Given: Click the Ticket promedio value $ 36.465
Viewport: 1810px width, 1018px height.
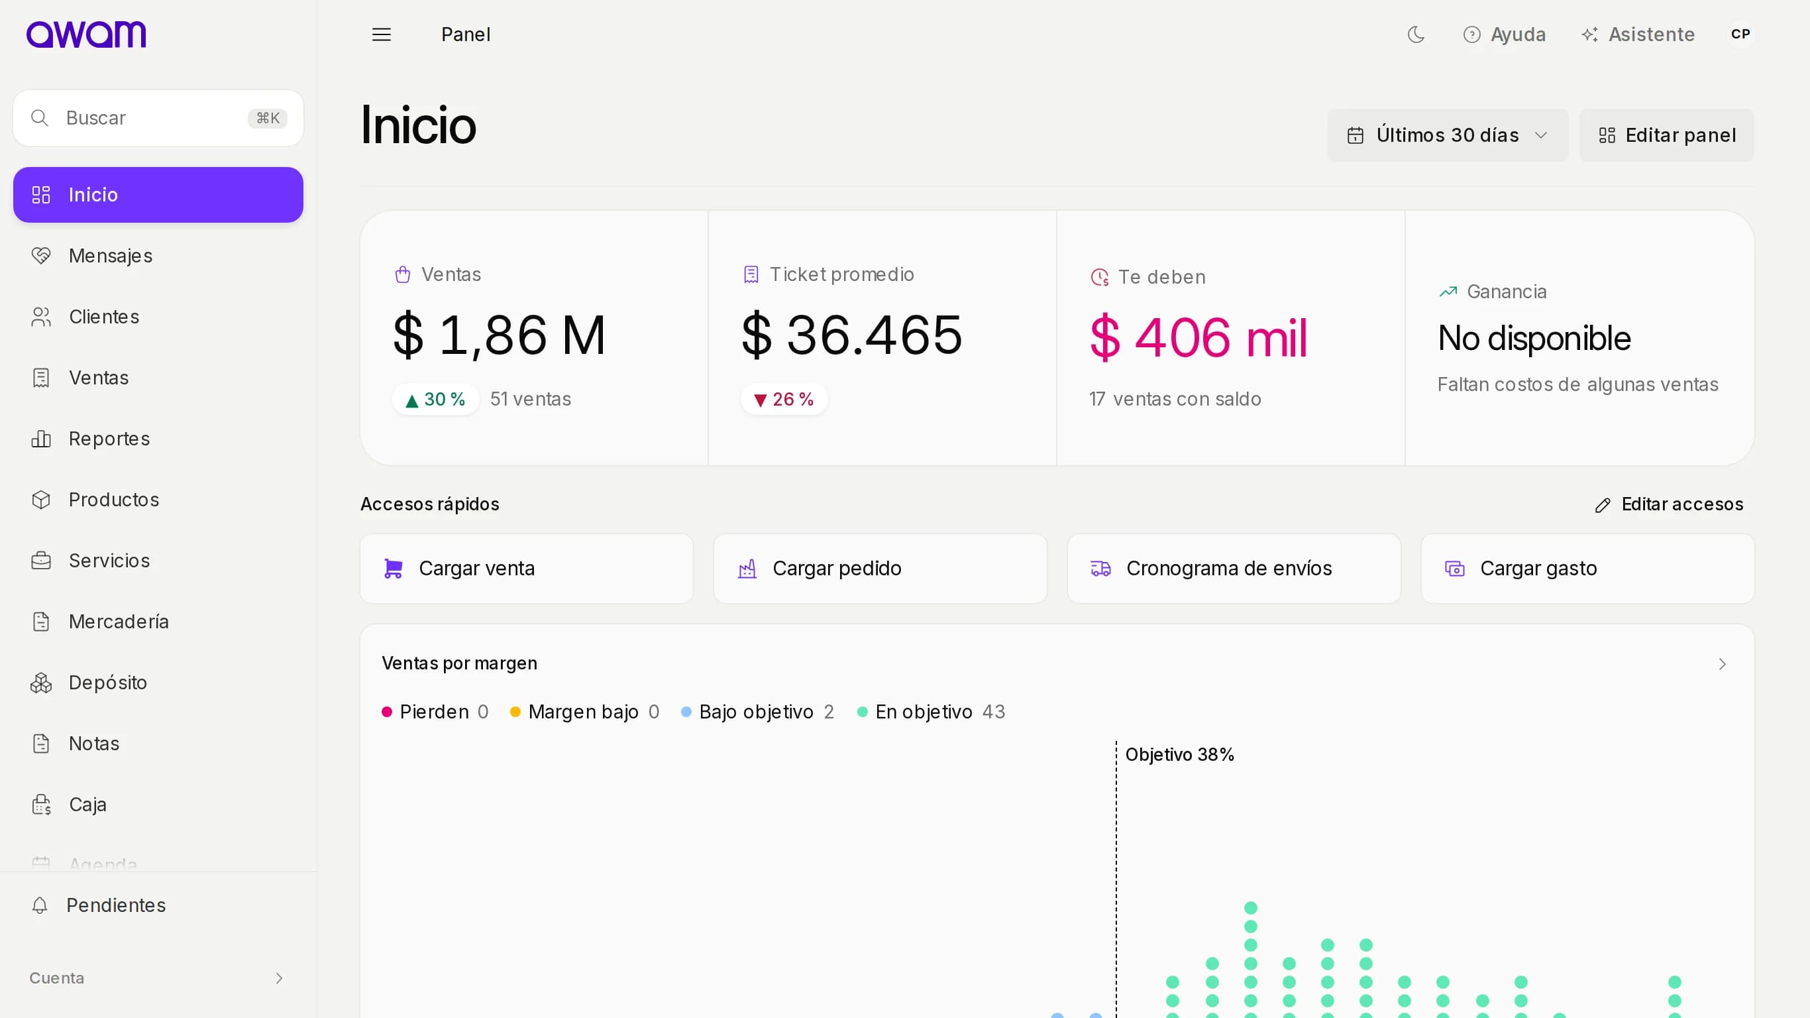Looking at the screenshot, I should 851,335.
